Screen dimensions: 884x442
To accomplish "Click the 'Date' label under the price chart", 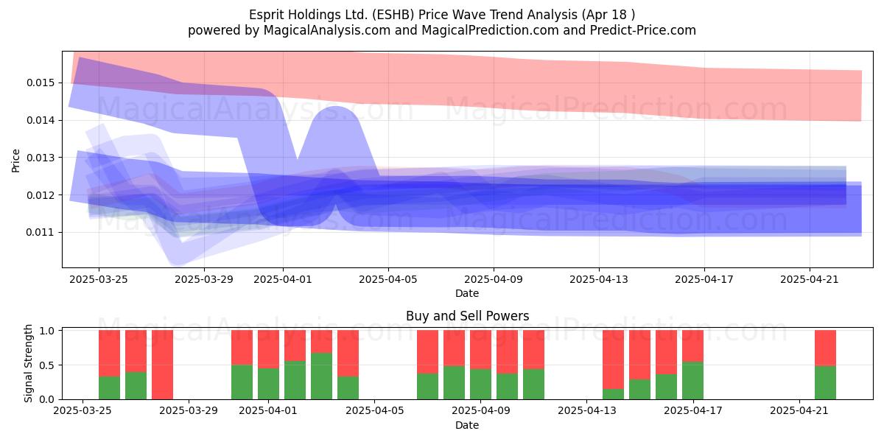I will [x=467, y=293].
